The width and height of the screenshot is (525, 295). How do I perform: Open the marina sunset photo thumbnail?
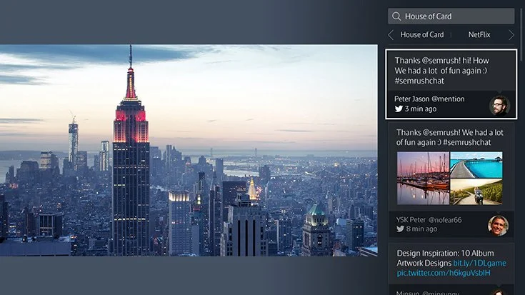(x=423, y=178)
